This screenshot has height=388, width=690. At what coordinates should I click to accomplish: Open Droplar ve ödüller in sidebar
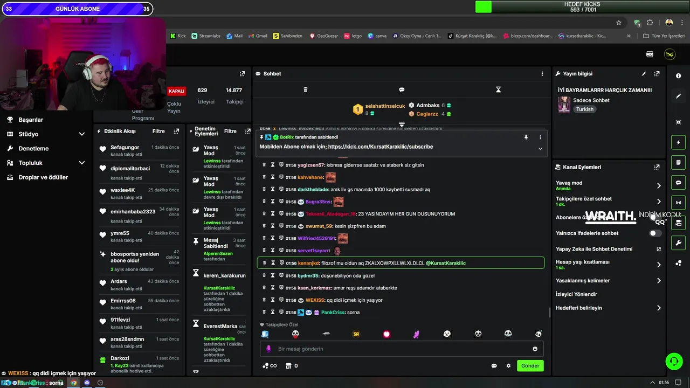(43, 177)
